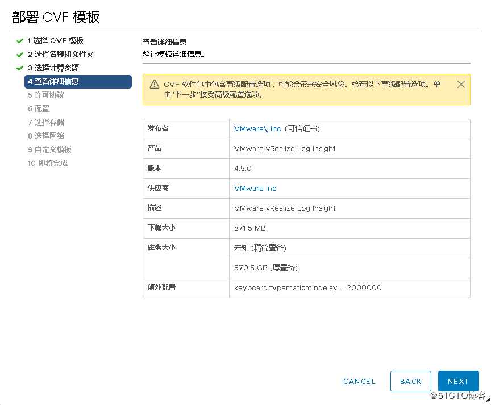Viewport: 491px width, 405px height.
Task: Click the CANCEL button
Action: tap(359, 381)
